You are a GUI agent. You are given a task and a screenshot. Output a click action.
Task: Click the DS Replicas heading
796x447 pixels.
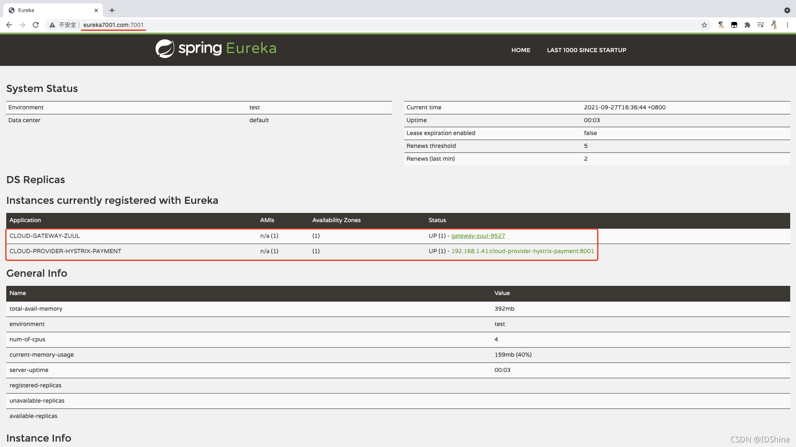(x=36, y=180)
